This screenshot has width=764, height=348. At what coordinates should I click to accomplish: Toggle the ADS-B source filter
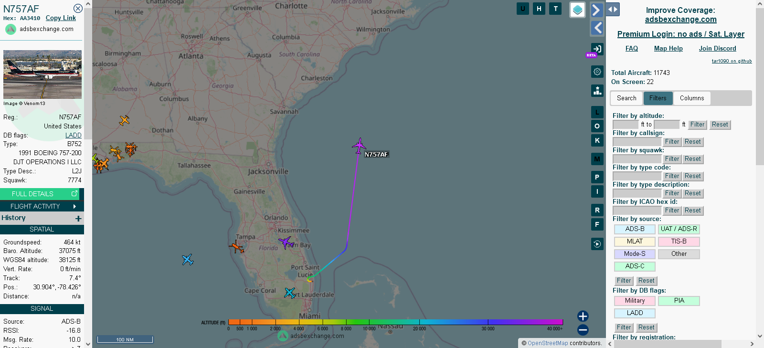[x=635, y=229]
